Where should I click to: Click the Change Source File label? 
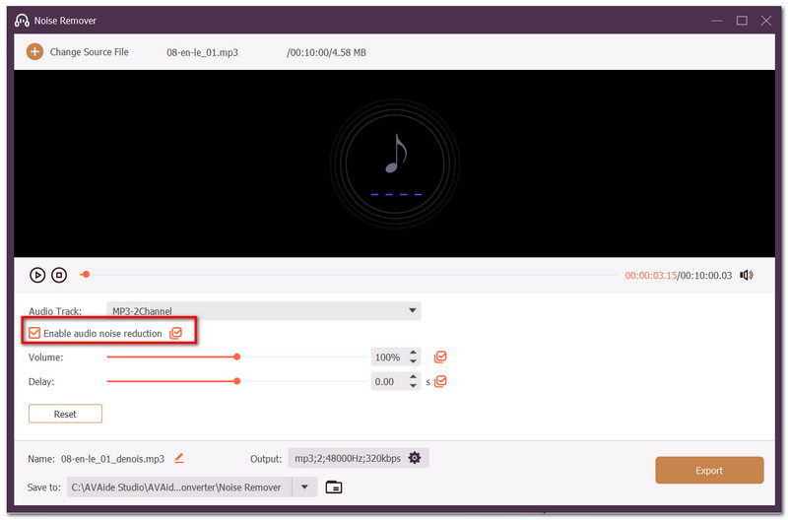[89, 52]
